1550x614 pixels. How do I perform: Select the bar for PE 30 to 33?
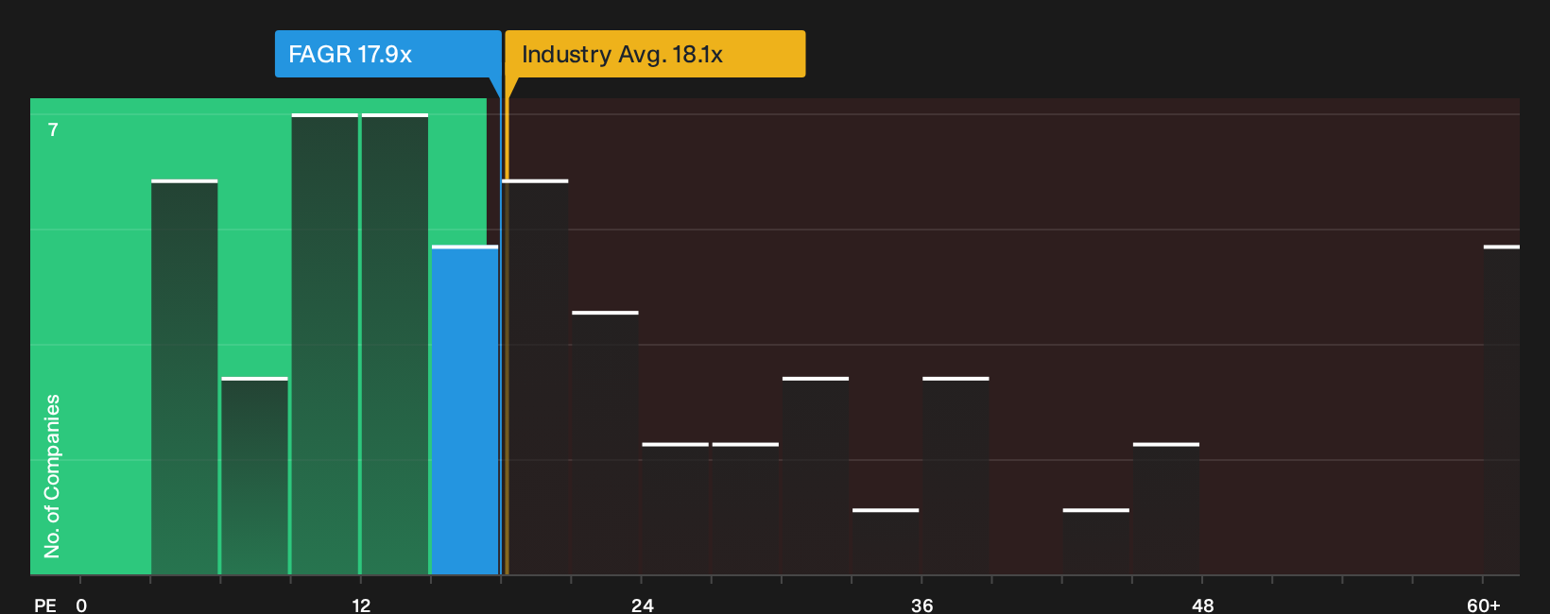tap(816, 476)
